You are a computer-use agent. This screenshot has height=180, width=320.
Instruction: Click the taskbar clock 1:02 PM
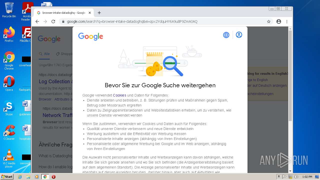coord(307,177)
